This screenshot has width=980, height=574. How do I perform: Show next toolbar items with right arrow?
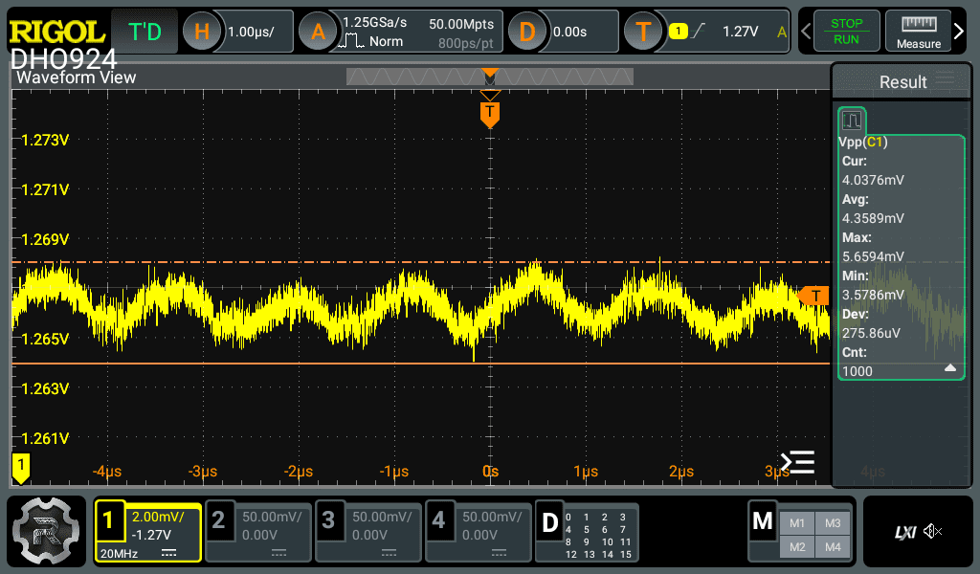pos(959,31)
